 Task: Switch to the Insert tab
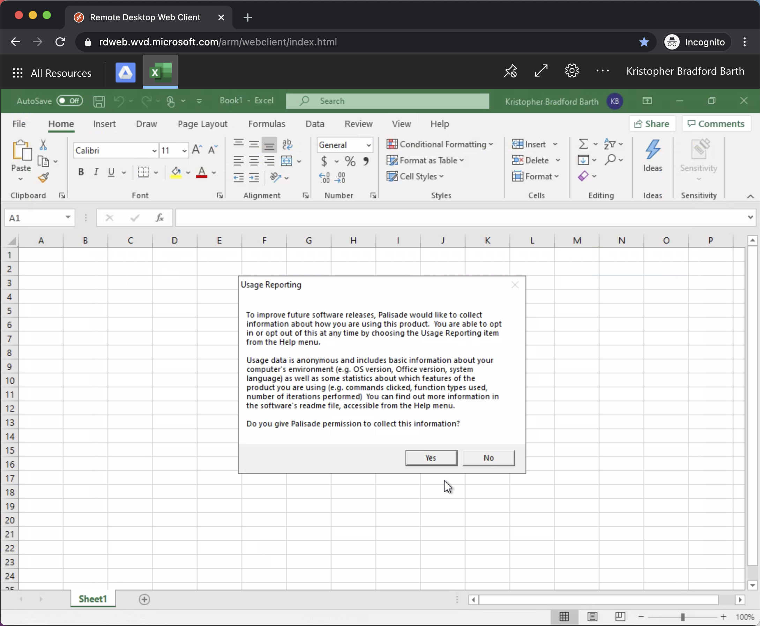click(x=104, y=124)
